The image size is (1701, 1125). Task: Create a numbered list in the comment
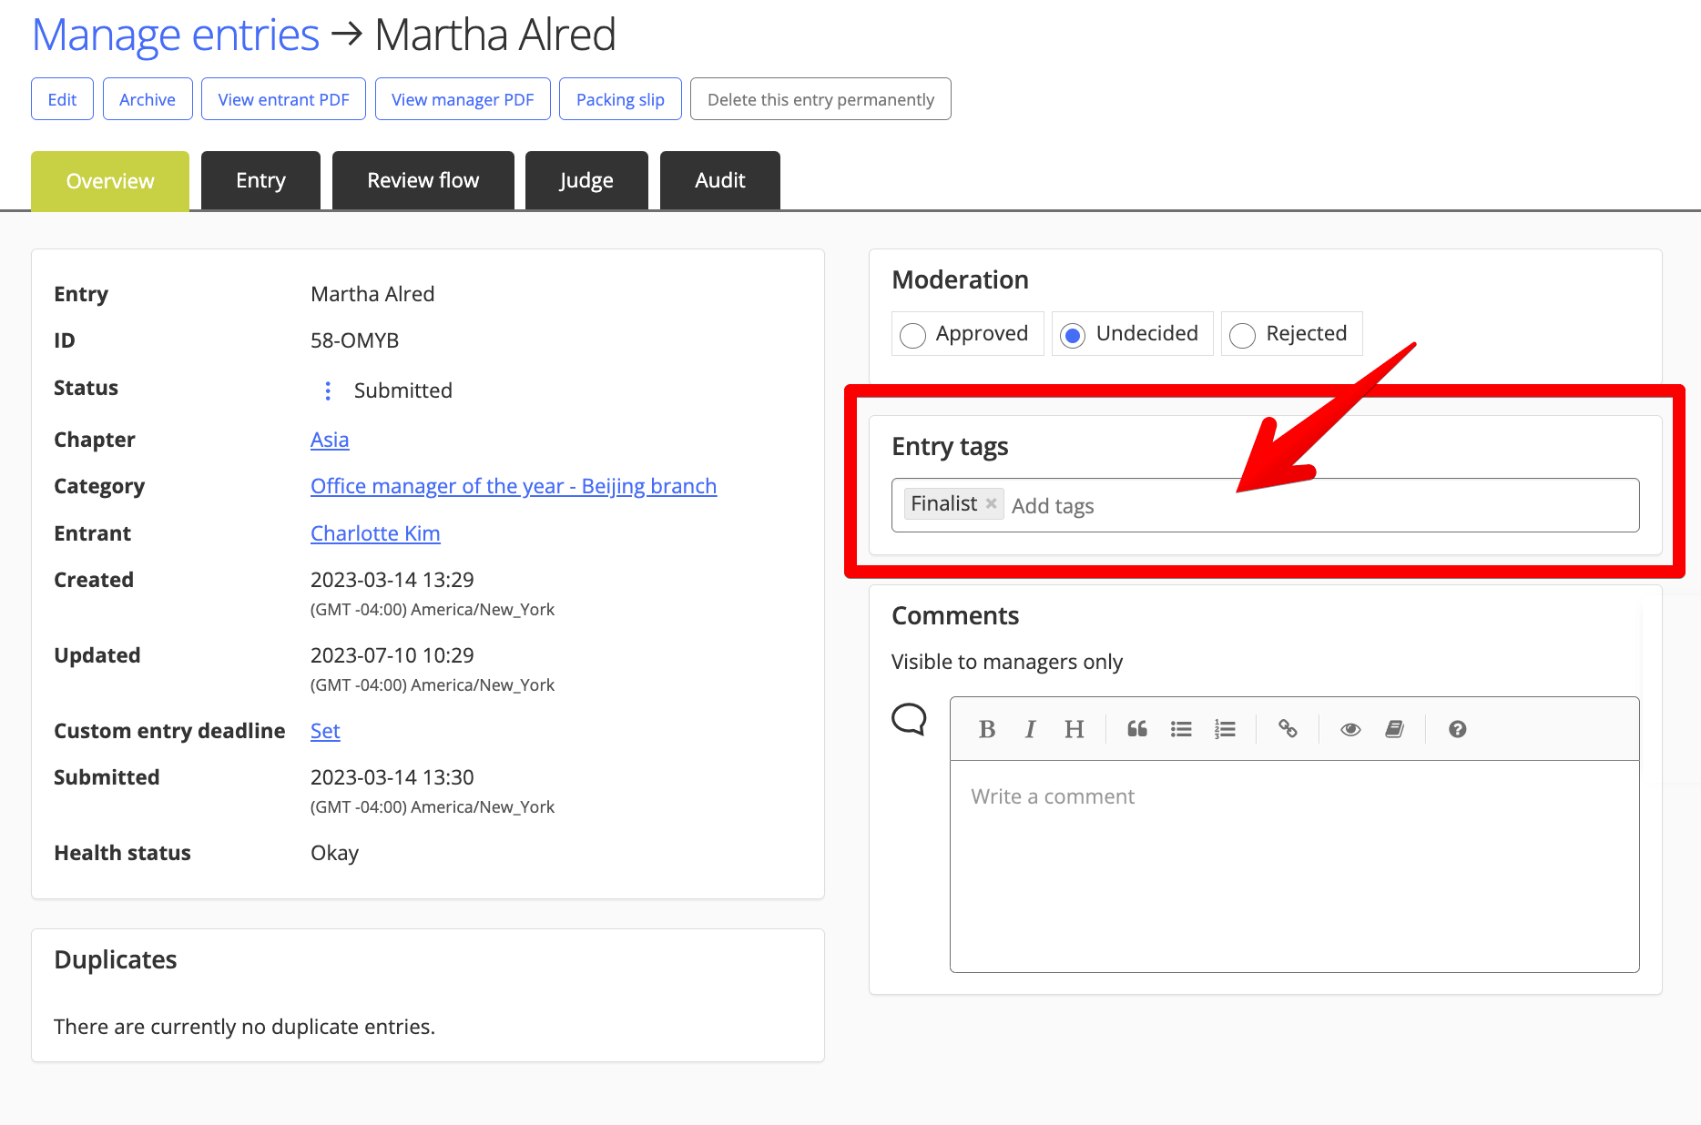tap(1225, 728)
